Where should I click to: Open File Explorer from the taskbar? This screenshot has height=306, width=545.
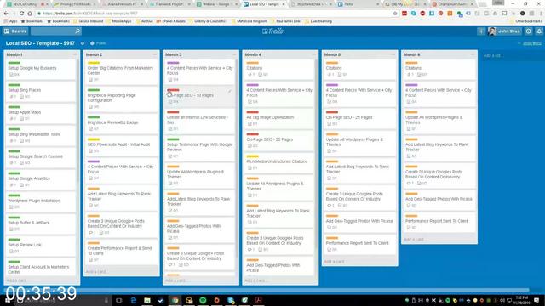pos(147,300)
